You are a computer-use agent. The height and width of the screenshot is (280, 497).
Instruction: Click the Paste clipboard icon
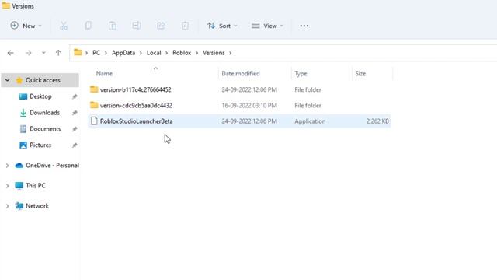pyautogui.click(x=112, y=26)
